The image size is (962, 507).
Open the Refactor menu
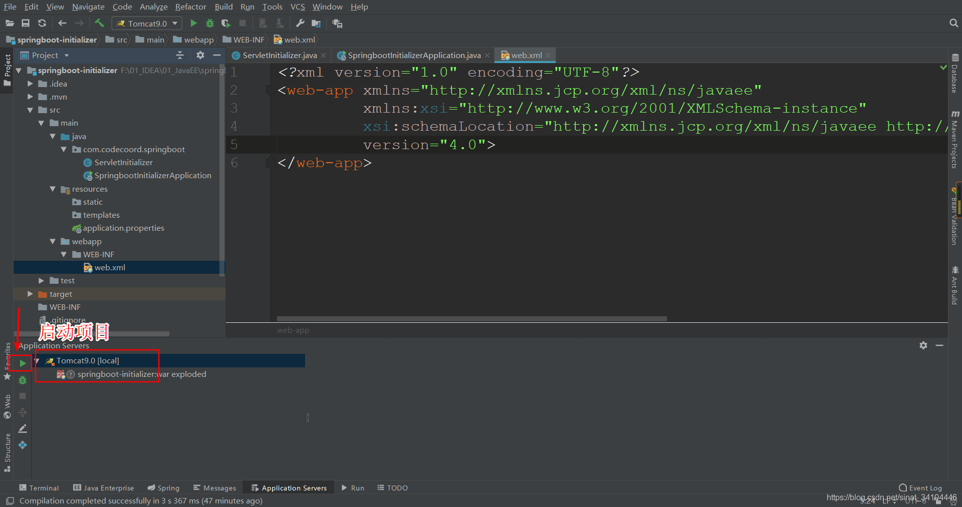click(190, 7)
